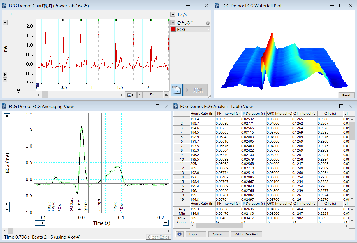The image size is (357, 243).
Task: Zoom in vertical axis of Chart view
Action: 5,74
